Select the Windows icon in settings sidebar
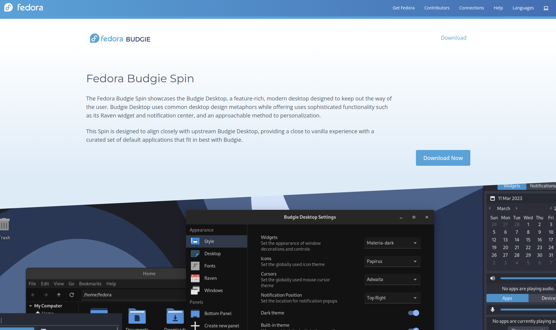The width and height of the screenshot is (556, 330). [195, 291]
